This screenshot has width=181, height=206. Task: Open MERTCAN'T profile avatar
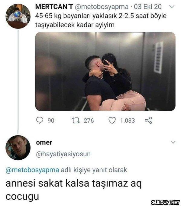point(18,16)
